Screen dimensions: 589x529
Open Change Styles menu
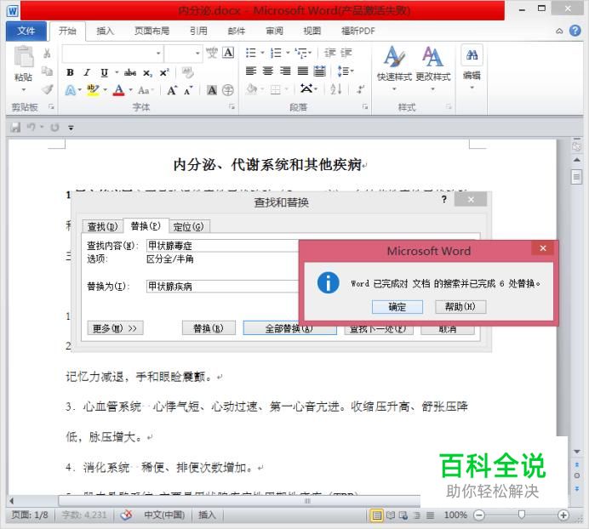tap(432, 67)
